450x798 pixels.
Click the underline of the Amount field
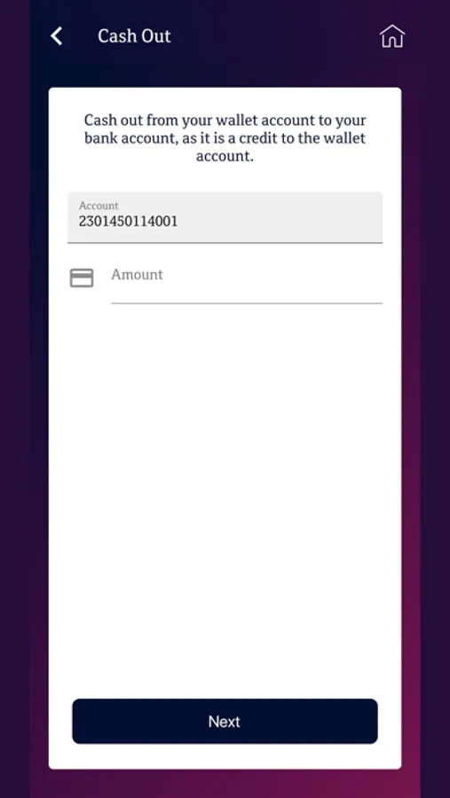(x=247, y=303)
